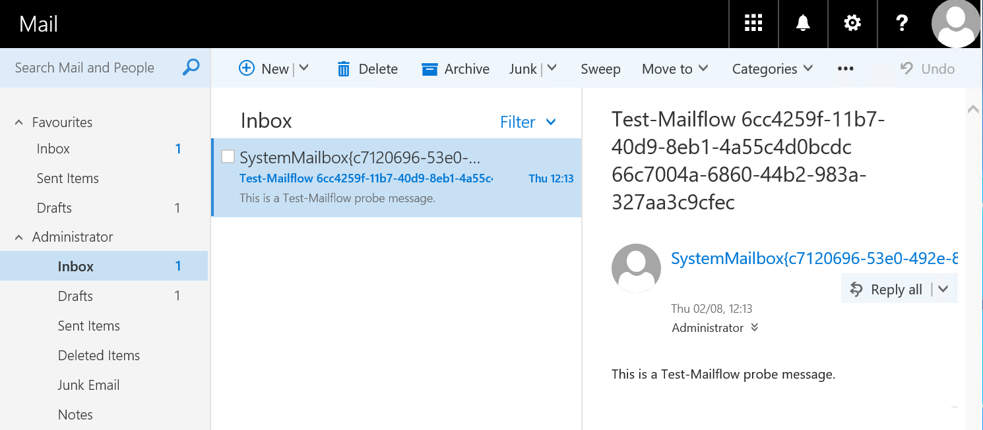Tick the SystemMailbox message checkbox
This screenshot has width=983, height=430.
coord(228,157)
